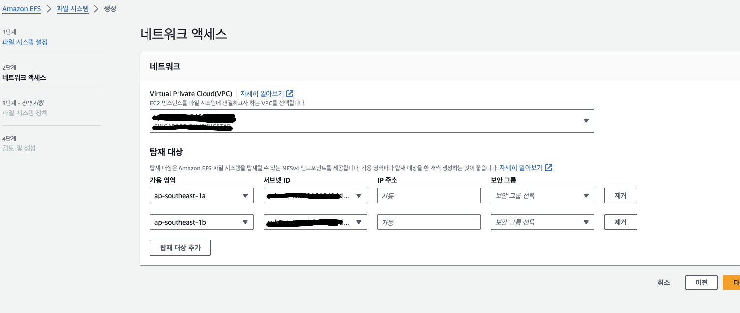Image resolution: width=740 pixels, height=313 pixels.
Task: Click the 보안 그룹 column label
Action: tap(503, 180)
